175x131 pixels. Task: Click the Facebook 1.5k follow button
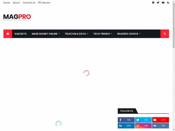click(x=126, y=120)
